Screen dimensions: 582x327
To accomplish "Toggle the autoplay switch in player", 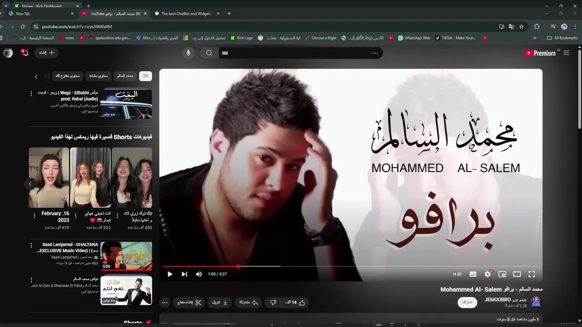I will (457, 274).
